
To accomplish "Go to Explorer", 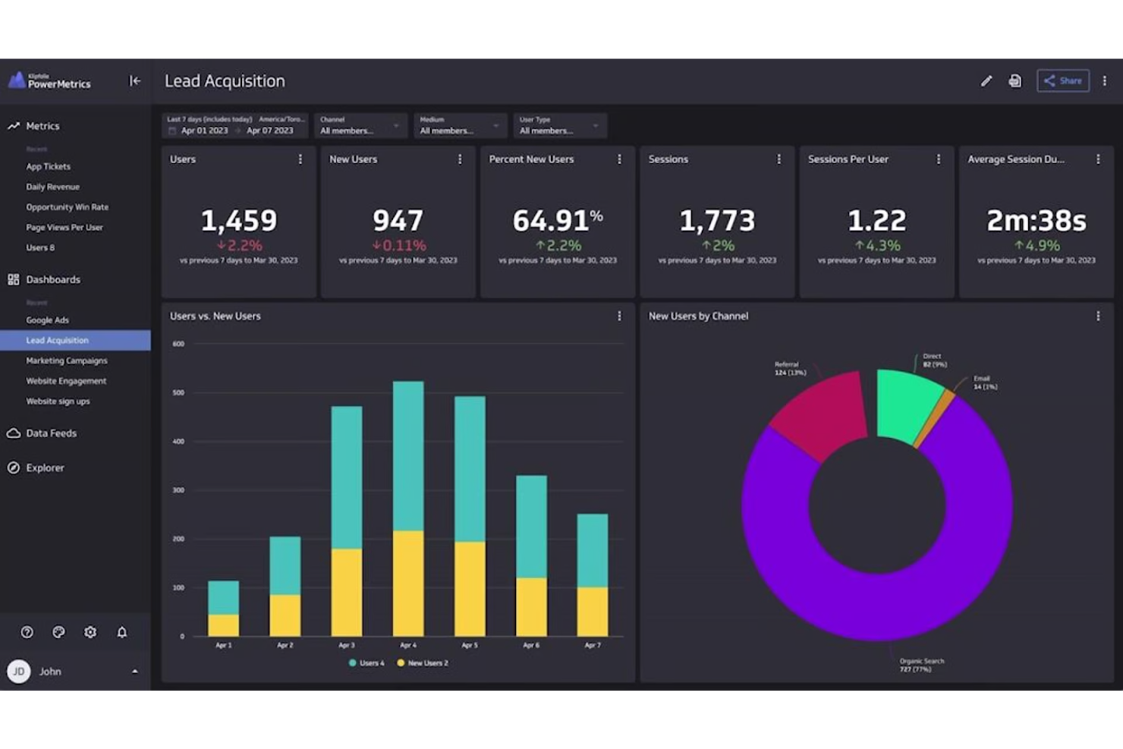I will click(x=45, y=468).
